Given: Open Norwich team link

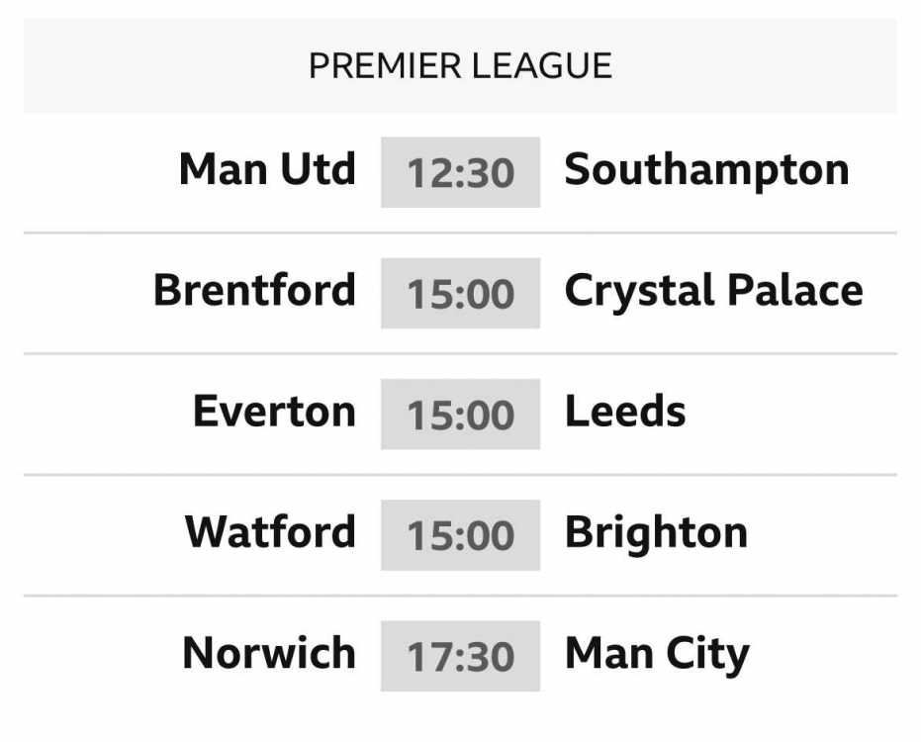Looking at the screenshot, I should click(269, 653).
